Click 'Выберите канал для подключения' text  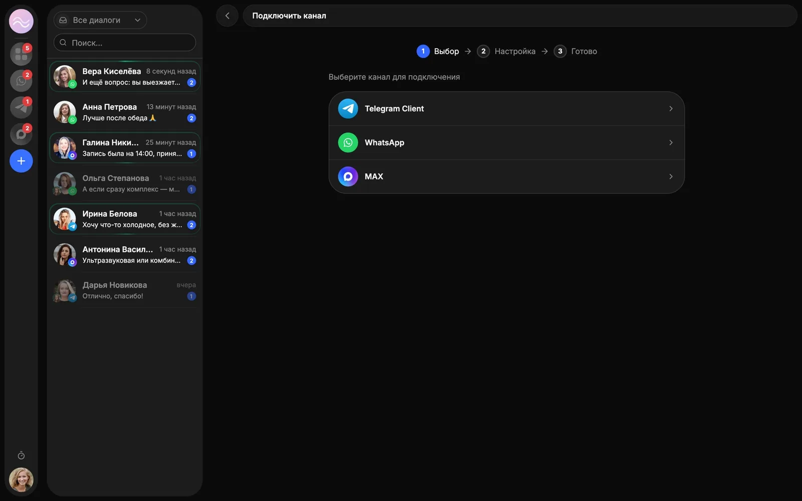tap(394, 77)
